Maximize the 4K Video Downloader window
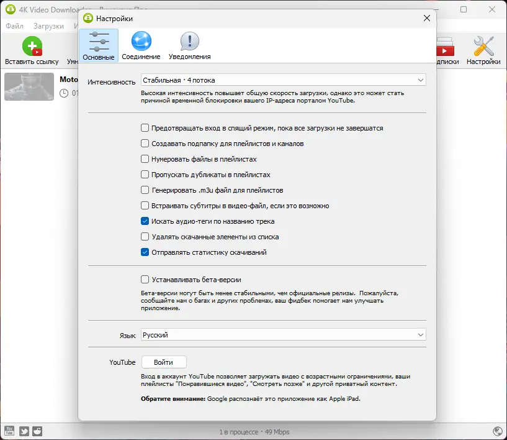Image resolution: width=507 pixels, height=440 pixels. (x=464, y=9)
